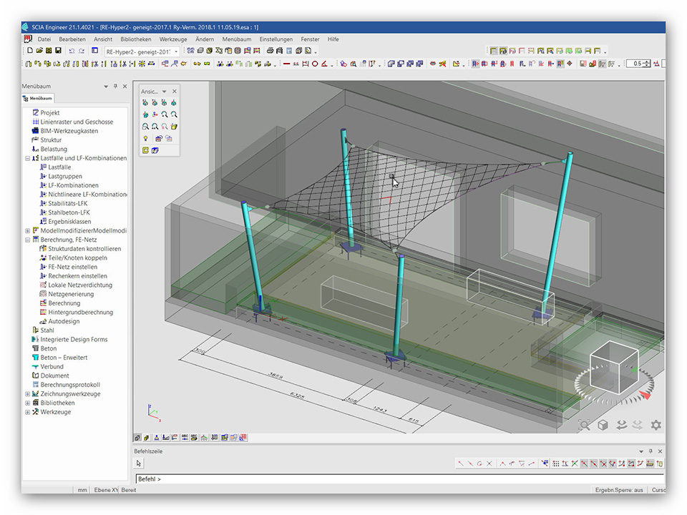Viewport: 687px width, 515px height.
Task: Click the open folder toolbar icon
Action: pos(39,51)
